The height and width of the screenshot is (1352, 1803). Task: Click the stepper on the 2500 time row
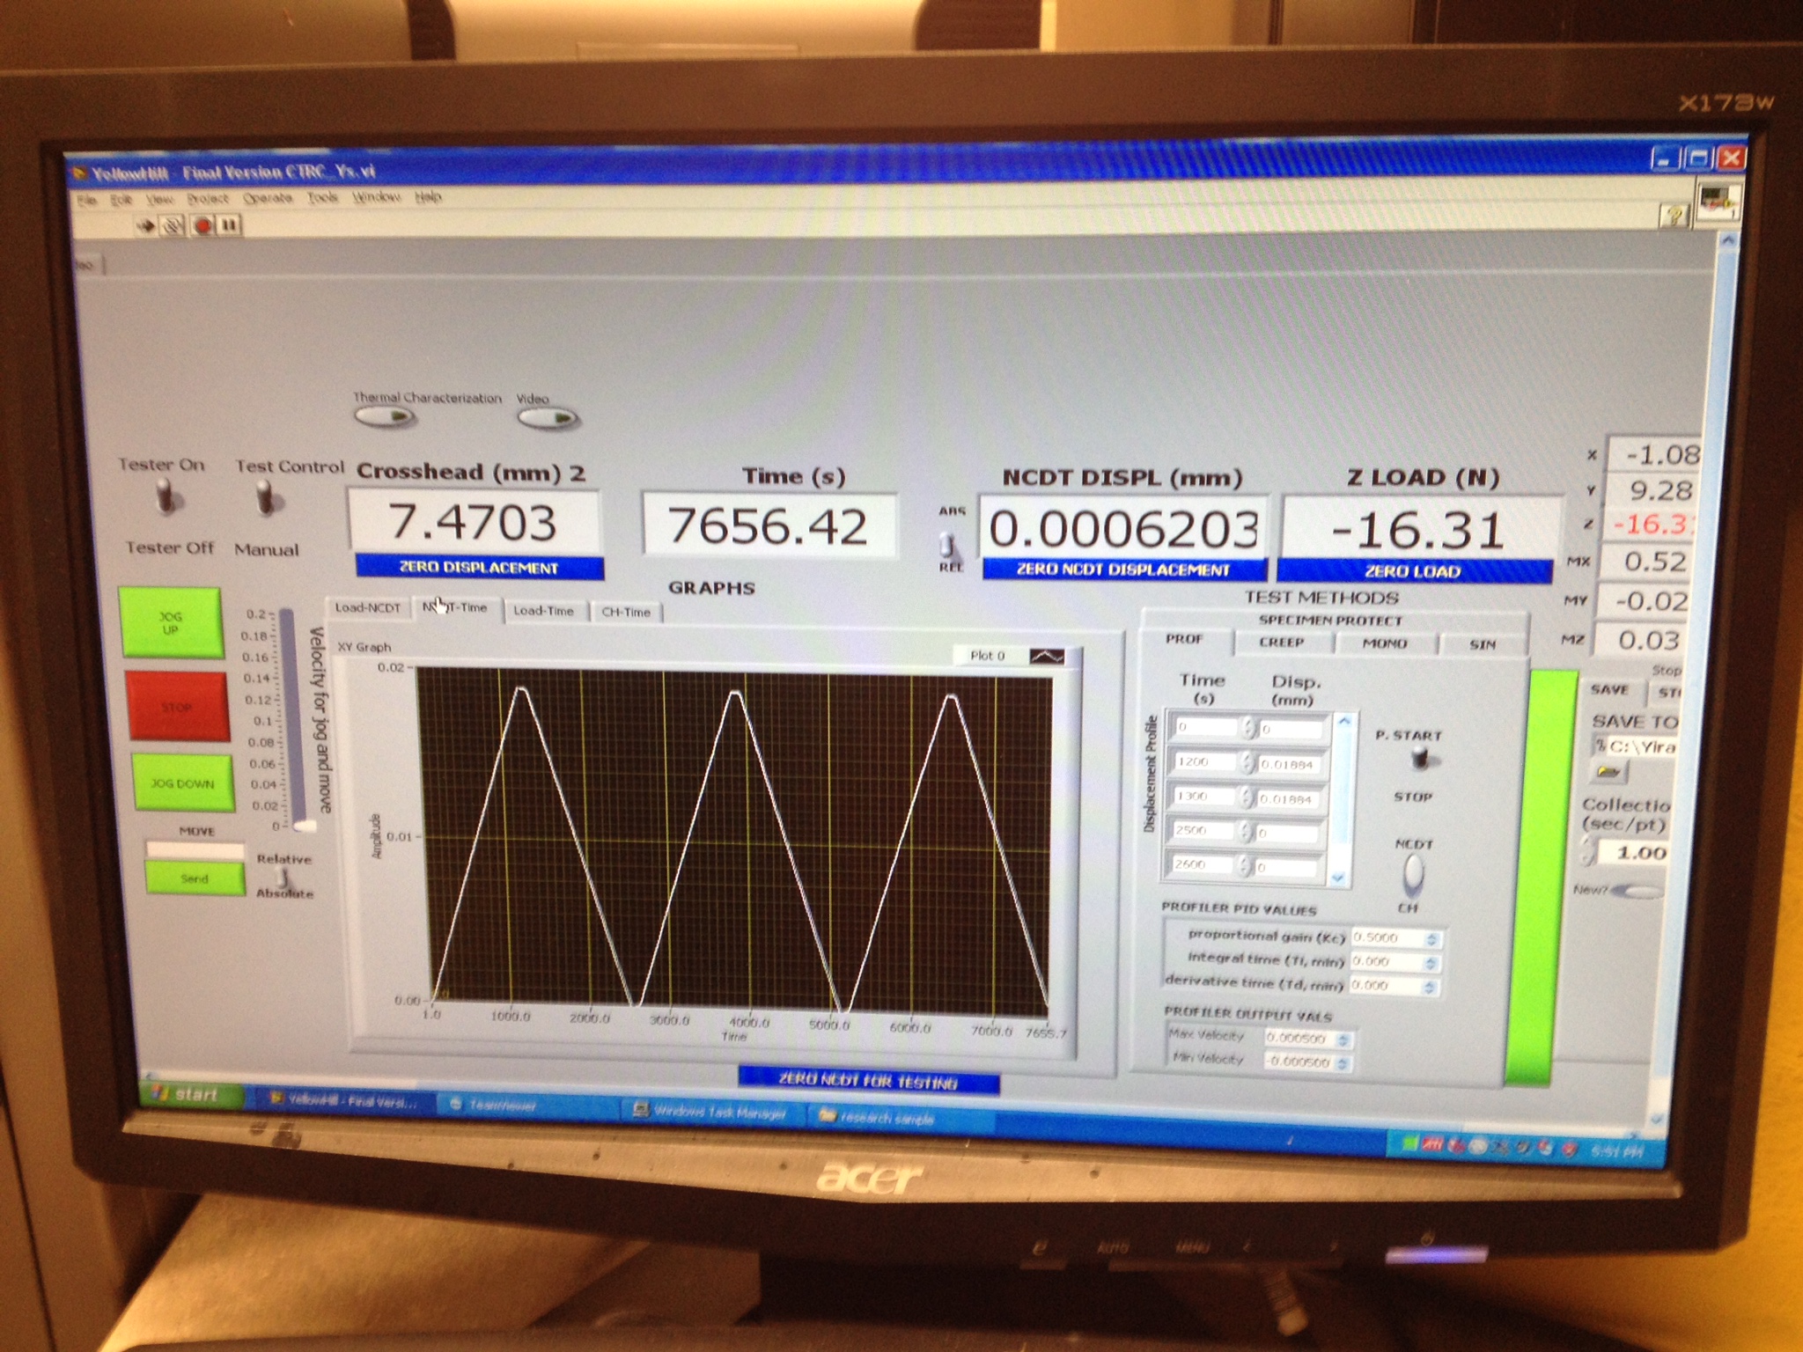[x=1245, y=831]
